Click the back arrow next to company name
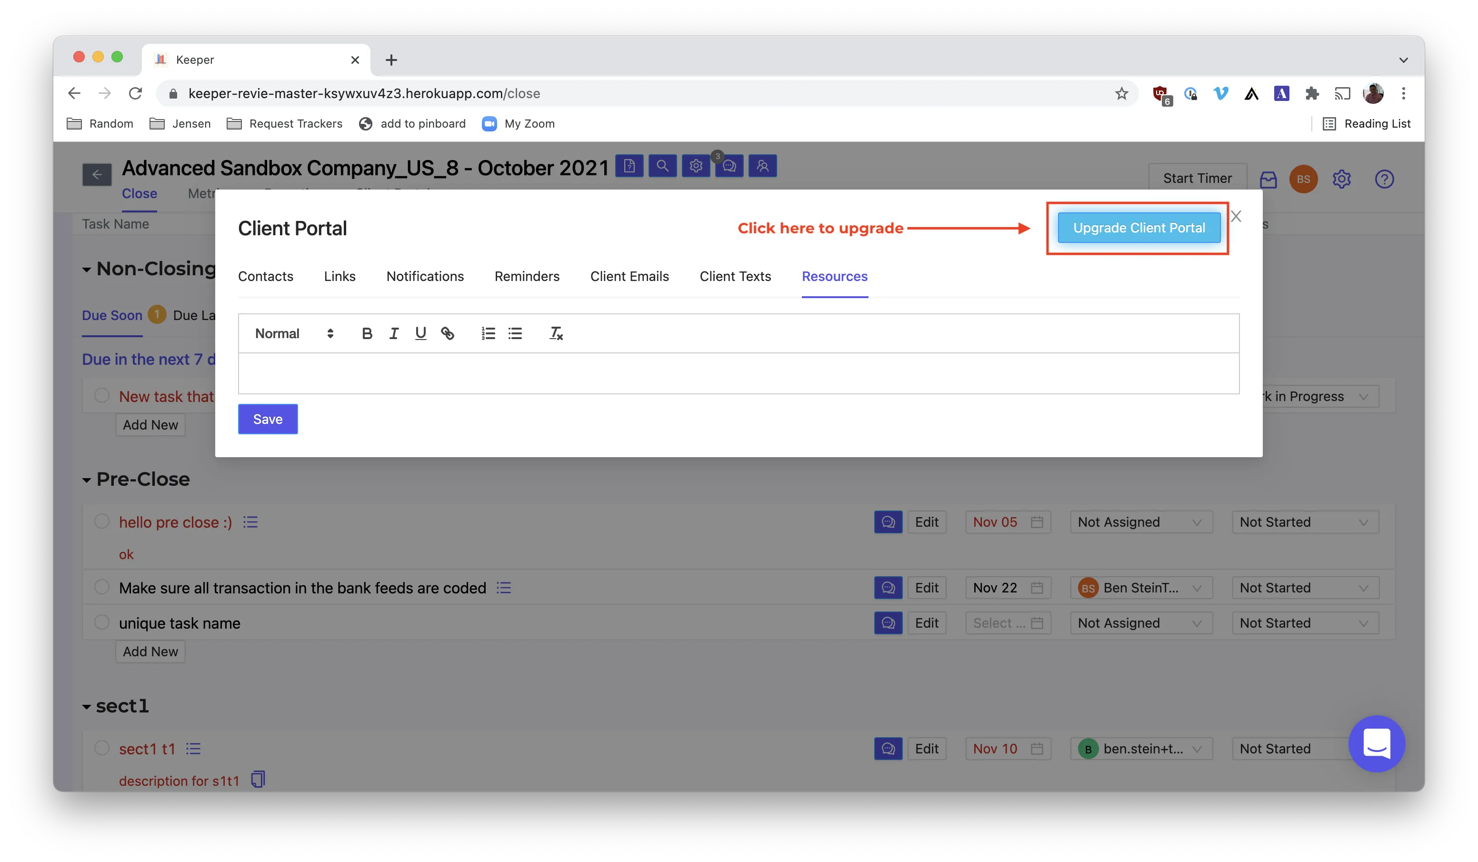This screenshot has height=862, width=1478. click(x=97, y=174)
